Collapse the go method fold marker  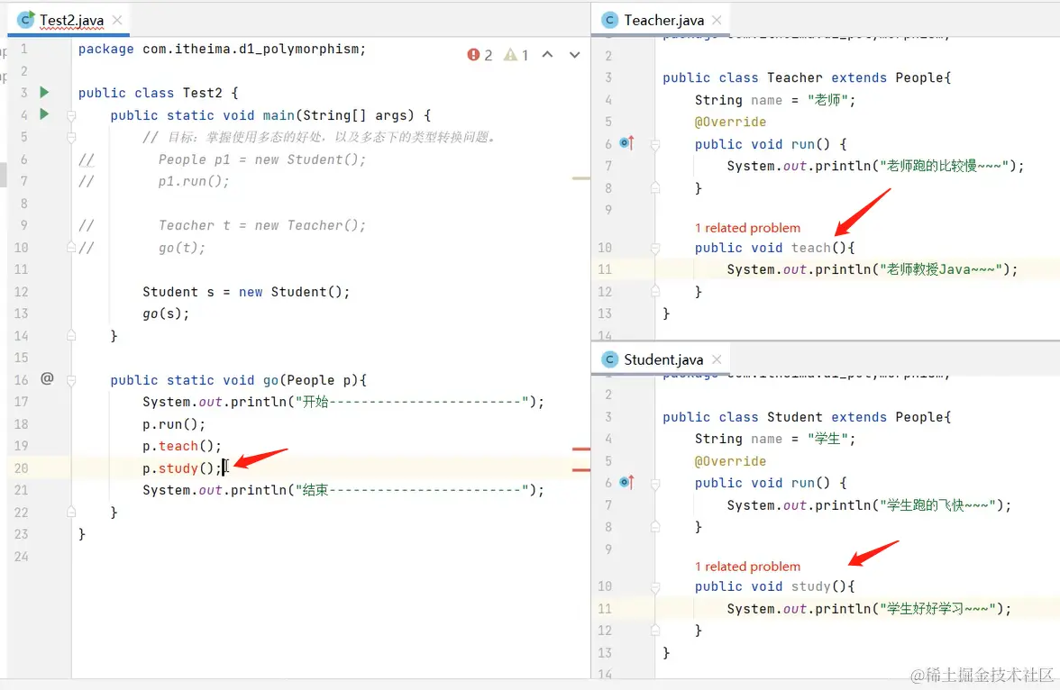71,380
